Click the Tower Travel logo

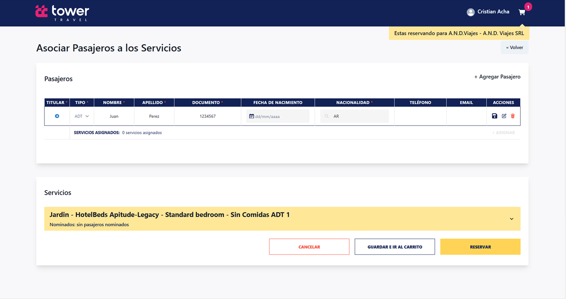62,13
